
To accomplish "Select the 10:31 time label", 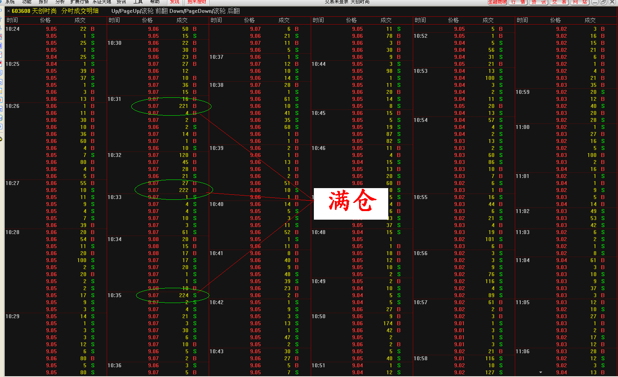I will [x=114, y=99].
